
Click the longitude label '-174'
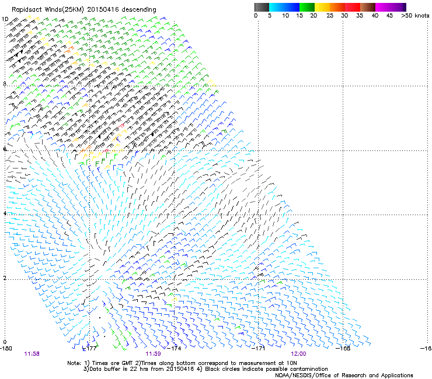coord(174,349)
